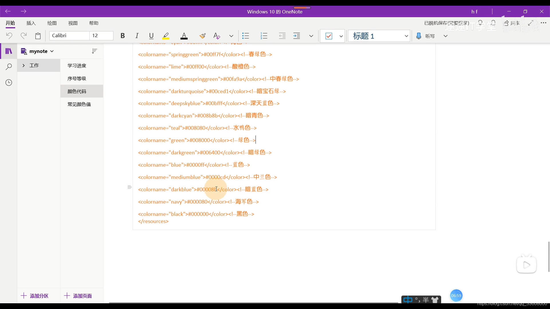The width and height of the screenshot is (550, 309).
Task: Select the 工作 section
Action: [x=39, y=66]
